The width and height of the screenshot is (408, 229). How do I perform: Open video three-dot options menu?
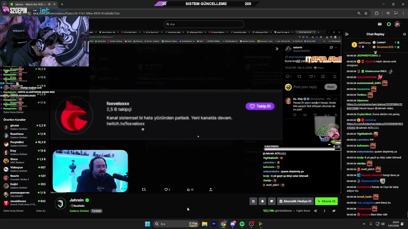tap(324, 211)
